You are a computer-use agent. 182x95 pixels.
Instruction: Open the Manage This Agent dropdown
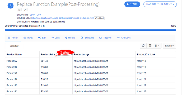[x=160, y=4]
